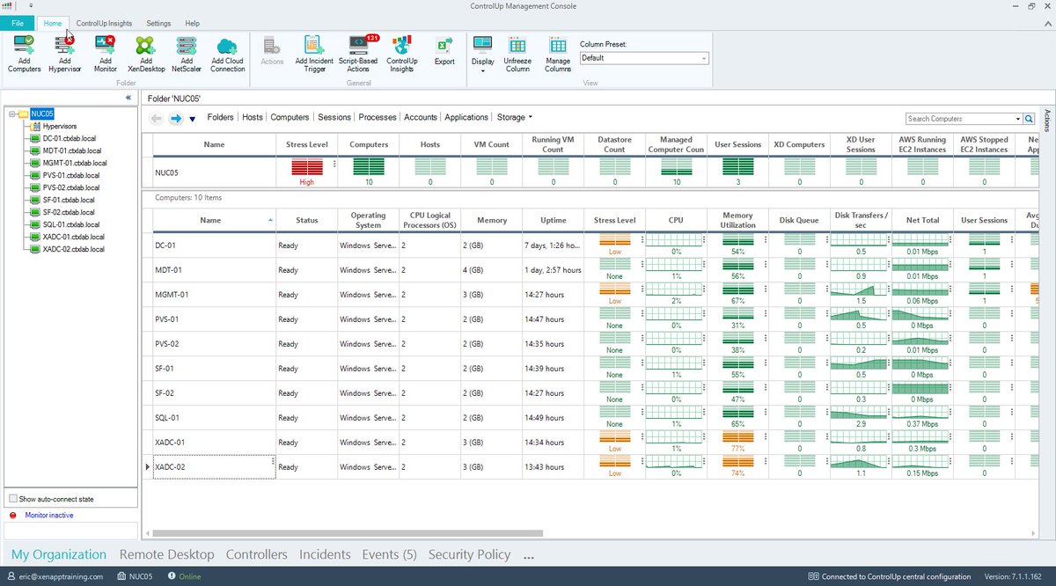Screen dimensions: 1056x586
Task: Open the Display options icon
Action: click(482, 45)
